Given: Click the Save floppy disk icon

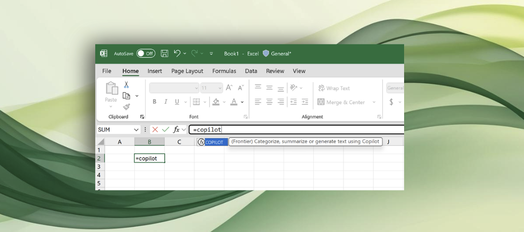Looking at the screenshot, I should tap(165, 54).
